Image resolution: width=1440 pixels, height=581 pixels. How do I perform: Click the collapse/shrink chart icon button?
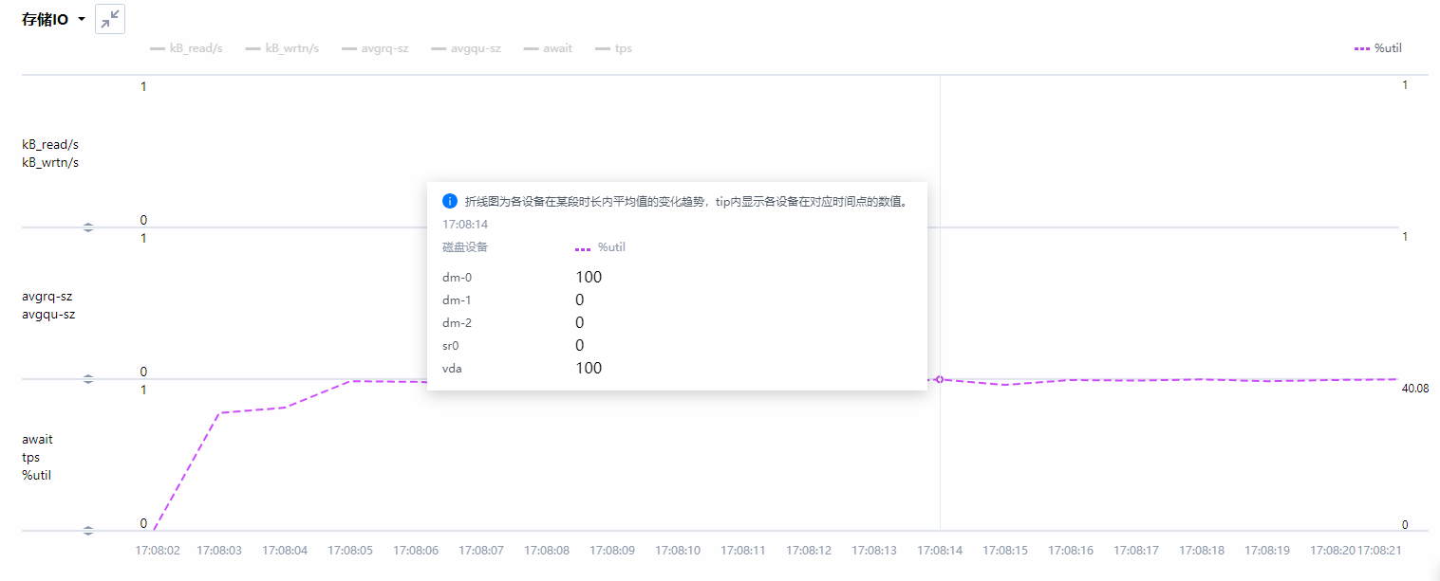pos(110,19)
